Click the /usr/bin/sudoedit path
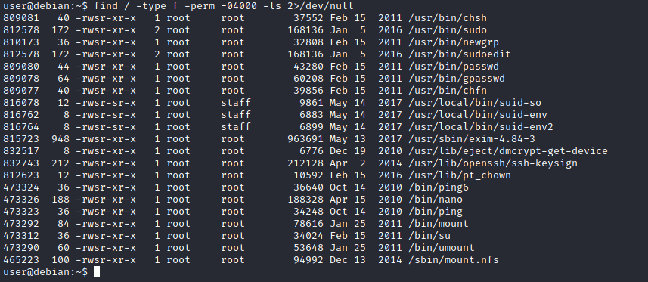Screen dimensions: 648x282 [460, 54]
